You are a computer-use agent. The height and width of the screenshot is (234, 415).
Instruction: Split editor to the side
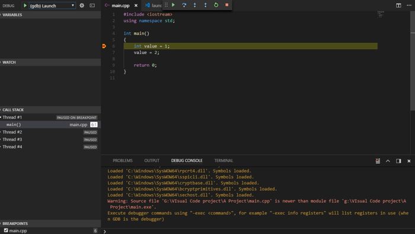398,5
